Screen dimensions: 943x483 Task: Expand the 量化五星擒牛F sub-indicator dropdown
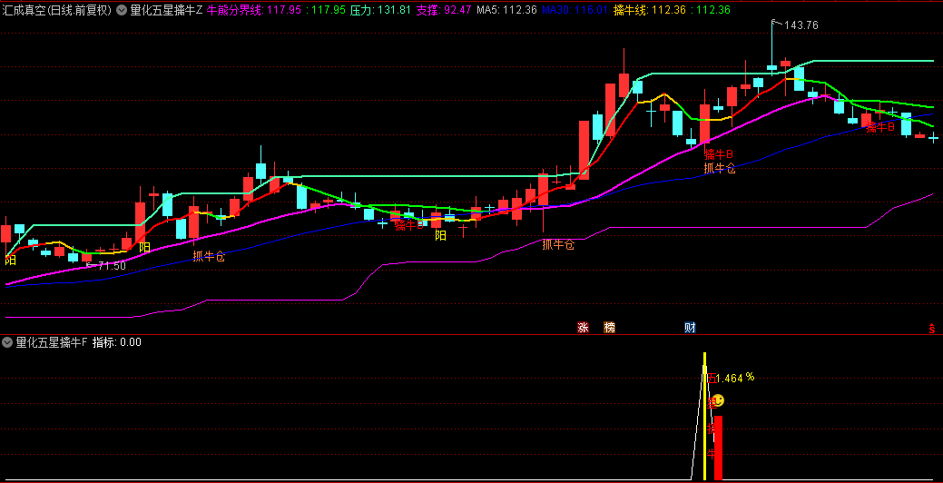pyautogui.click(x=8, y=342)
